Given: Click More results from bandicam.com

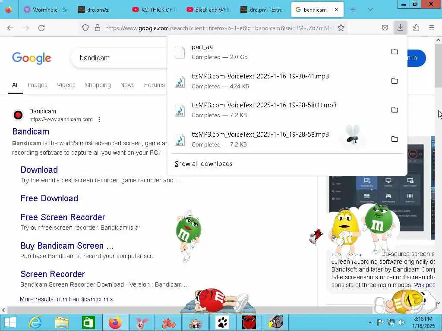Looking at the screenshot, I should pyautogui.click(x=66, y=299).
